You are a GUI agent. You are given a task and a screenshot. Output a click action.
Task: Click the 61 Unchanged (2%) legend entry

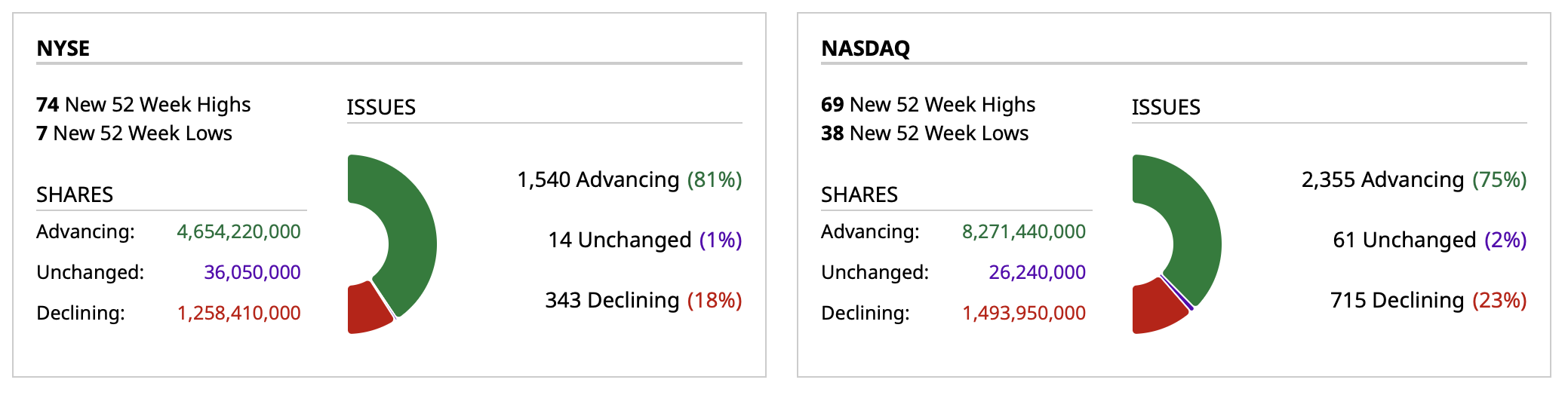(x=1429, y=240)
